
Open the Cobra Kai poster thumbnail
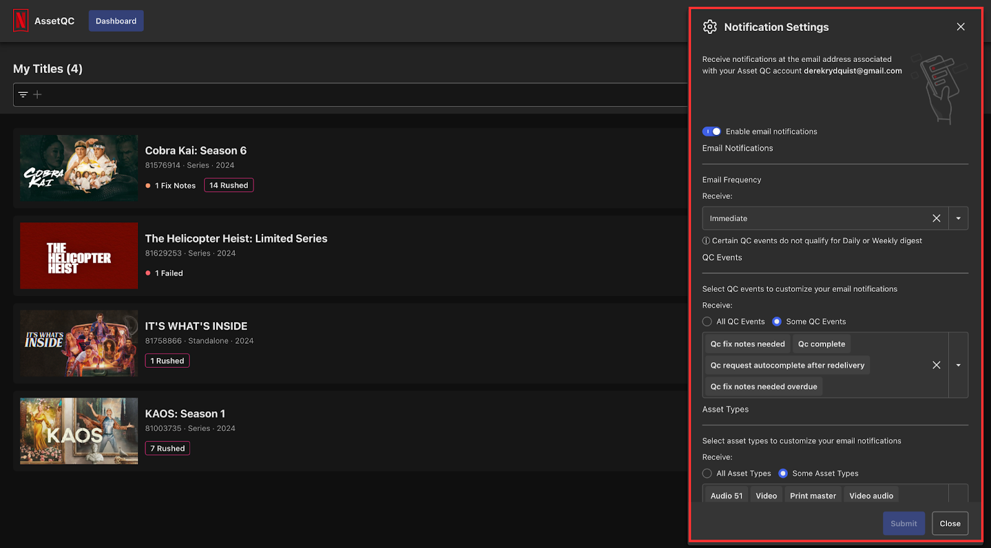click(x=79, y=168)
